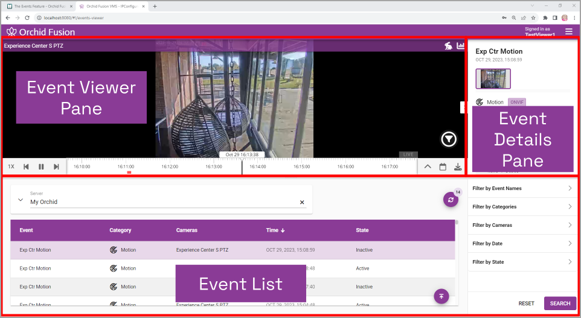This screenshot has height=318, width=581.
Task: Open password key icon in address bar
Action: tap(504, 17)
